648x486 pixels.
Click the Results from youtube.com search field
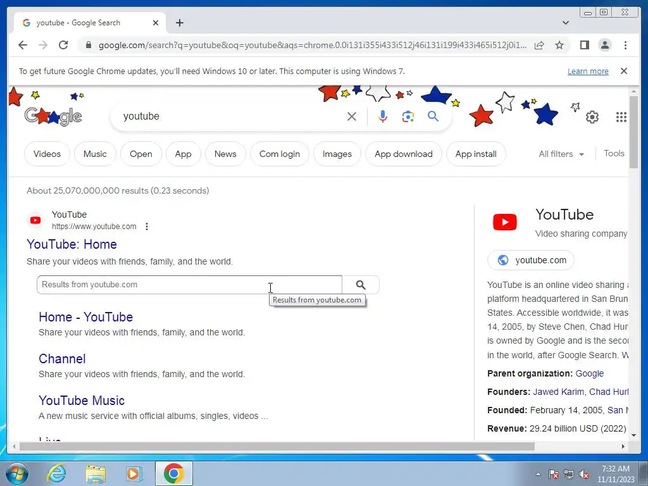189,285
